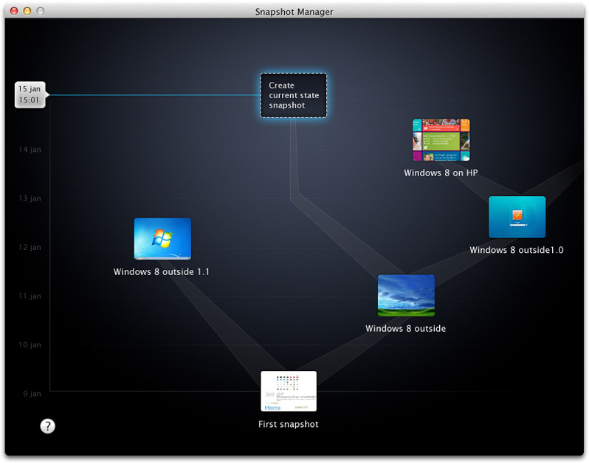Click the Create current state snapshot box
Screen dimensions: 589x463
click(x=293, y=95)
